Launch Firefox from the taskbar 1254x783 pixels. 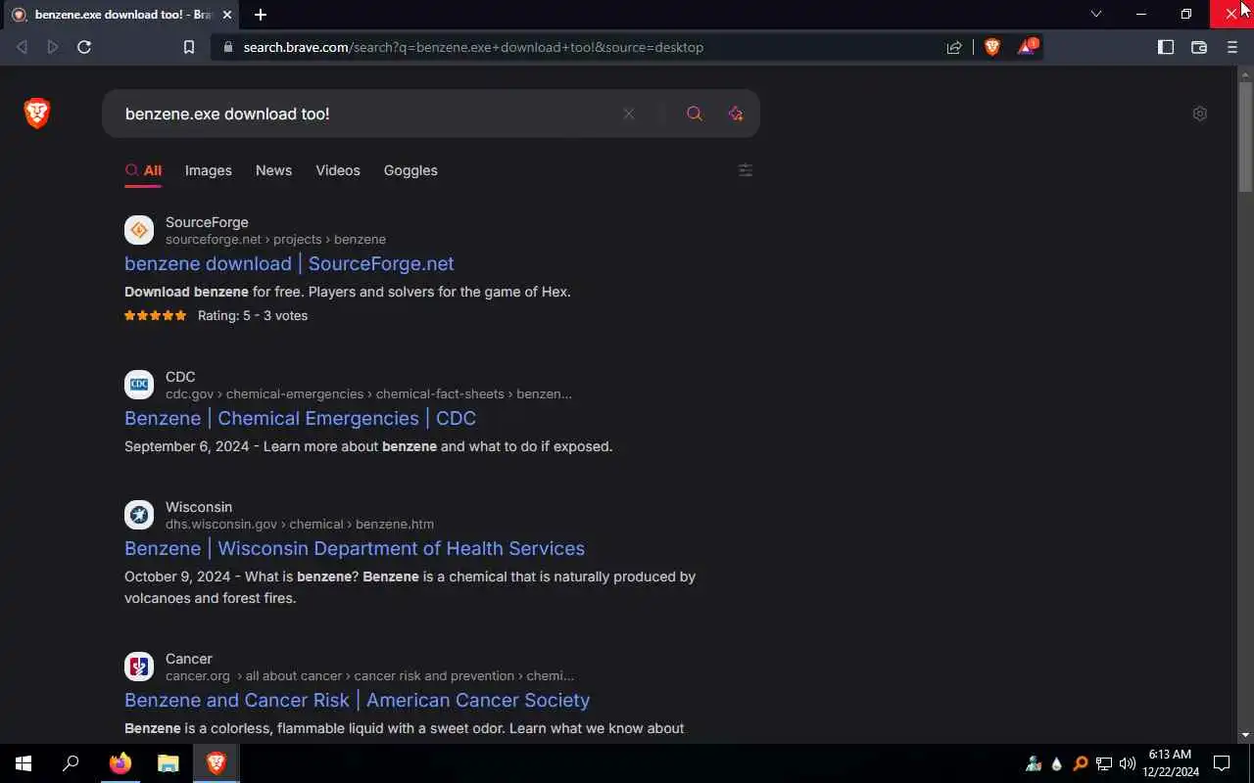(120, 763)
